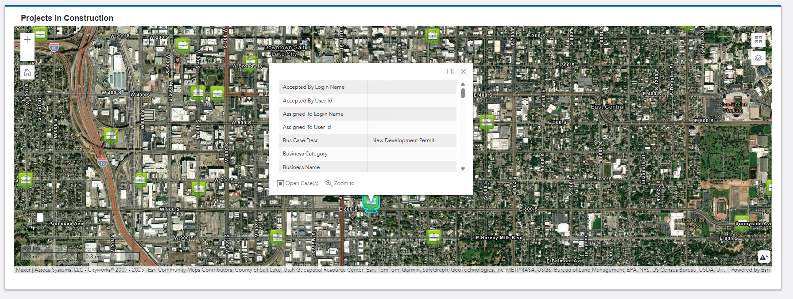The height and width of the screenshot is (299, 793).
Task: Click the map zoom in plus button
Action: tap(27, 40)
